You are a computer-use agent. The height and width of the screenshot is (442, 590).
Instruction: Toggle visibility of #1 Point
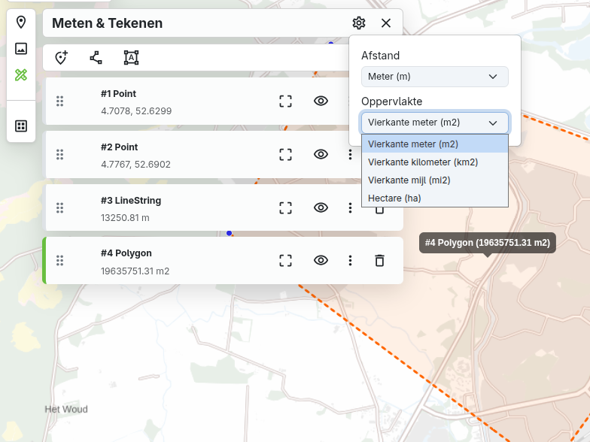(x=321, y=101)
